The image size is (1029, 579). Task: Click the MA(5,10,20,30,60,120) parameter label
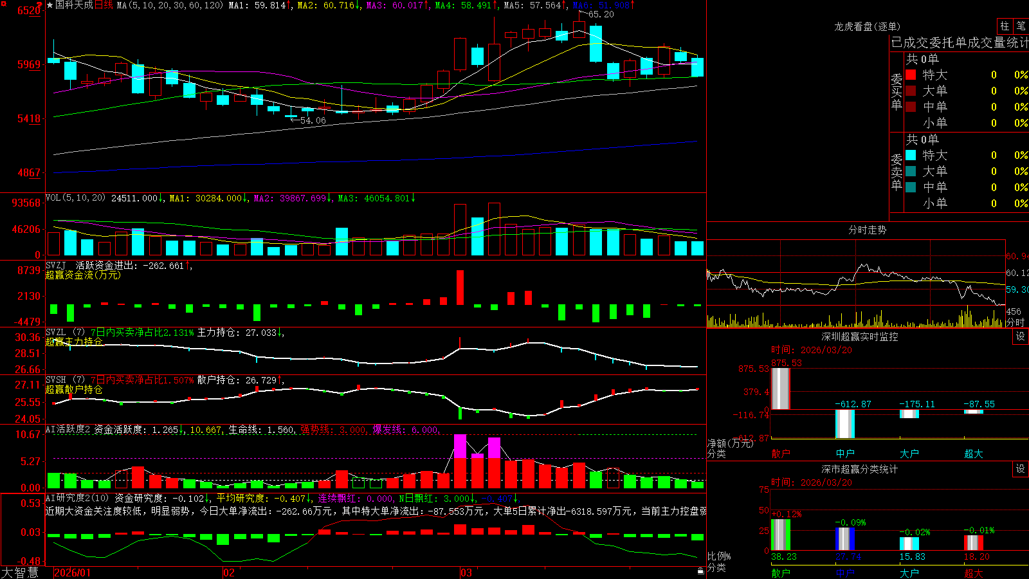point(170,5)
